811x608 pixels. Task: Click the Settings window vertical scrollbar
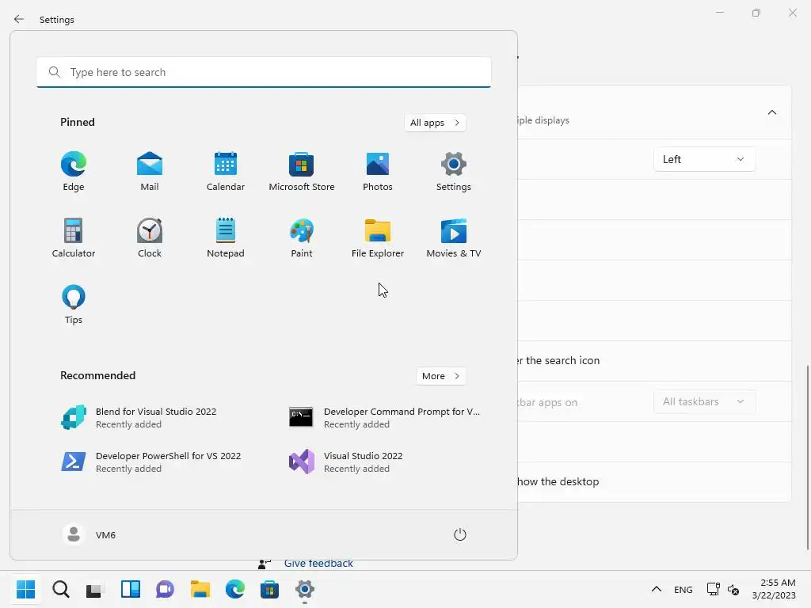807,457
